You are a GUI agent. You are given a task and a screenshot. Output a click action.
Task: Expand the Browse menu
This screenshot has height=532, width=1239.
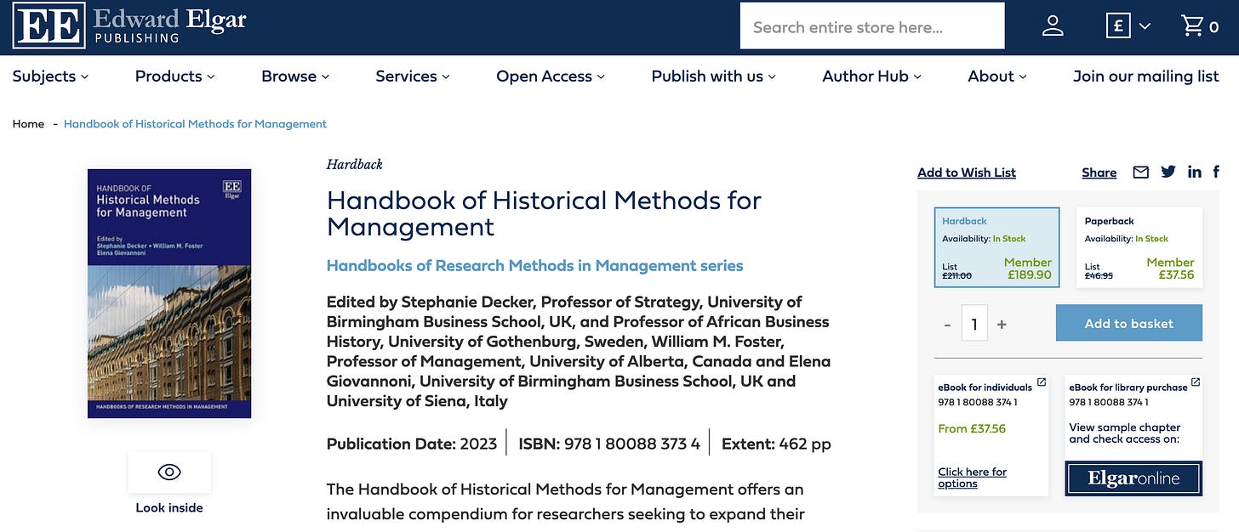(x=295, y=76)
